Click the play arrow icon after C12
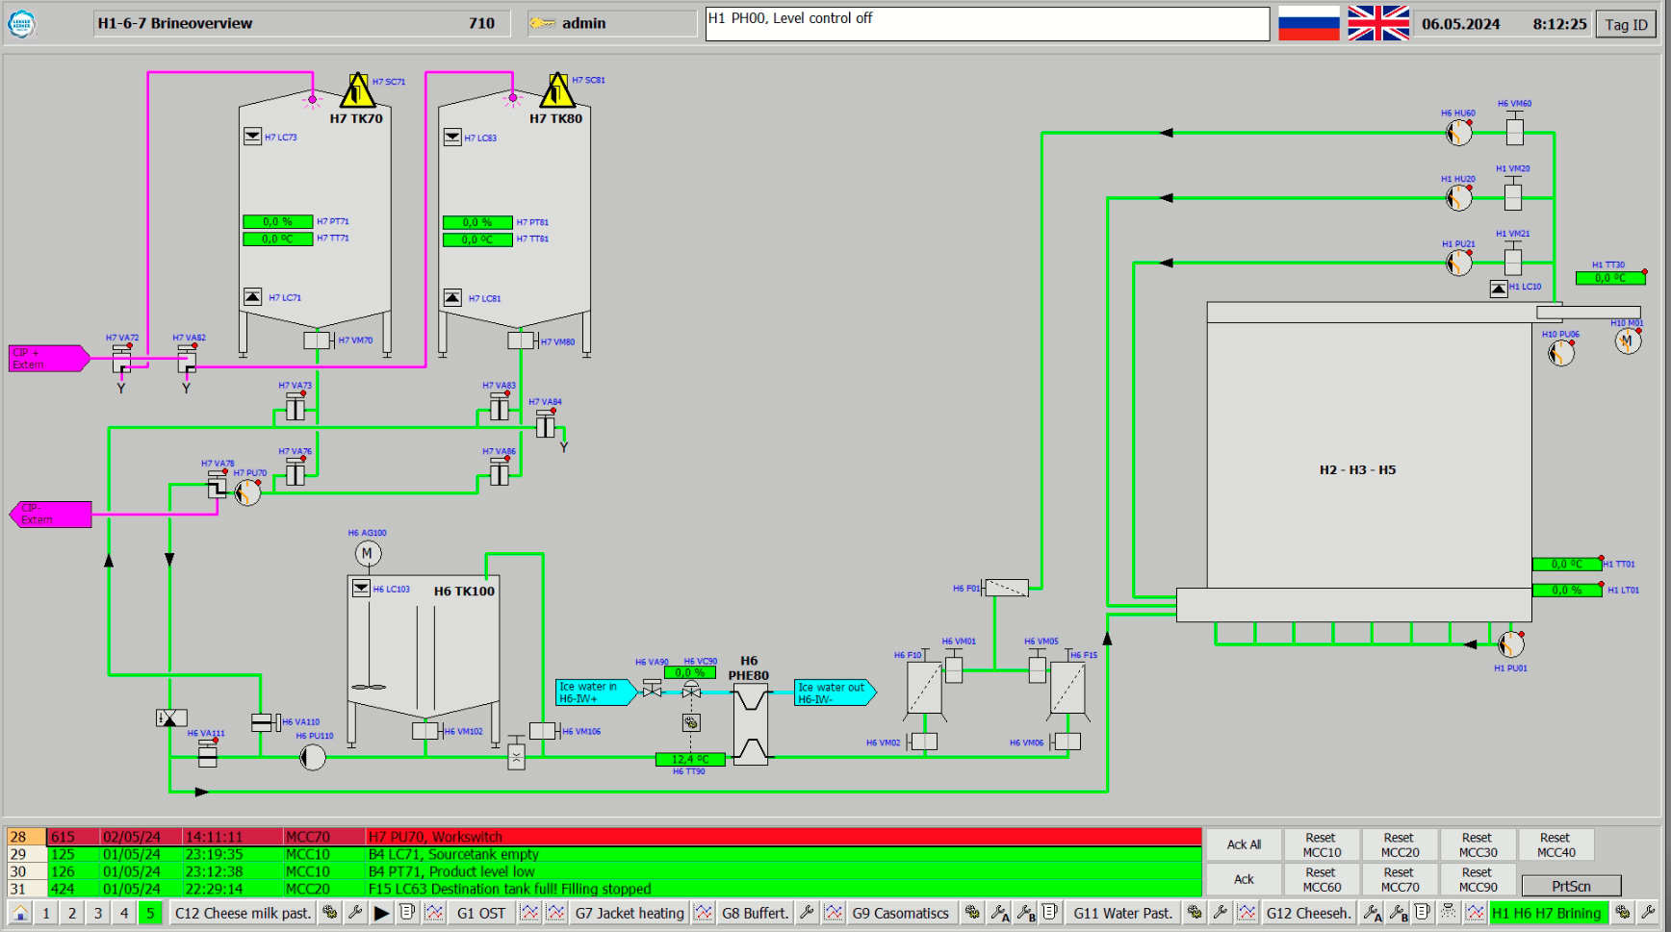The width and height of the screenshot is (1671, 932). click(x=381, y=913)
